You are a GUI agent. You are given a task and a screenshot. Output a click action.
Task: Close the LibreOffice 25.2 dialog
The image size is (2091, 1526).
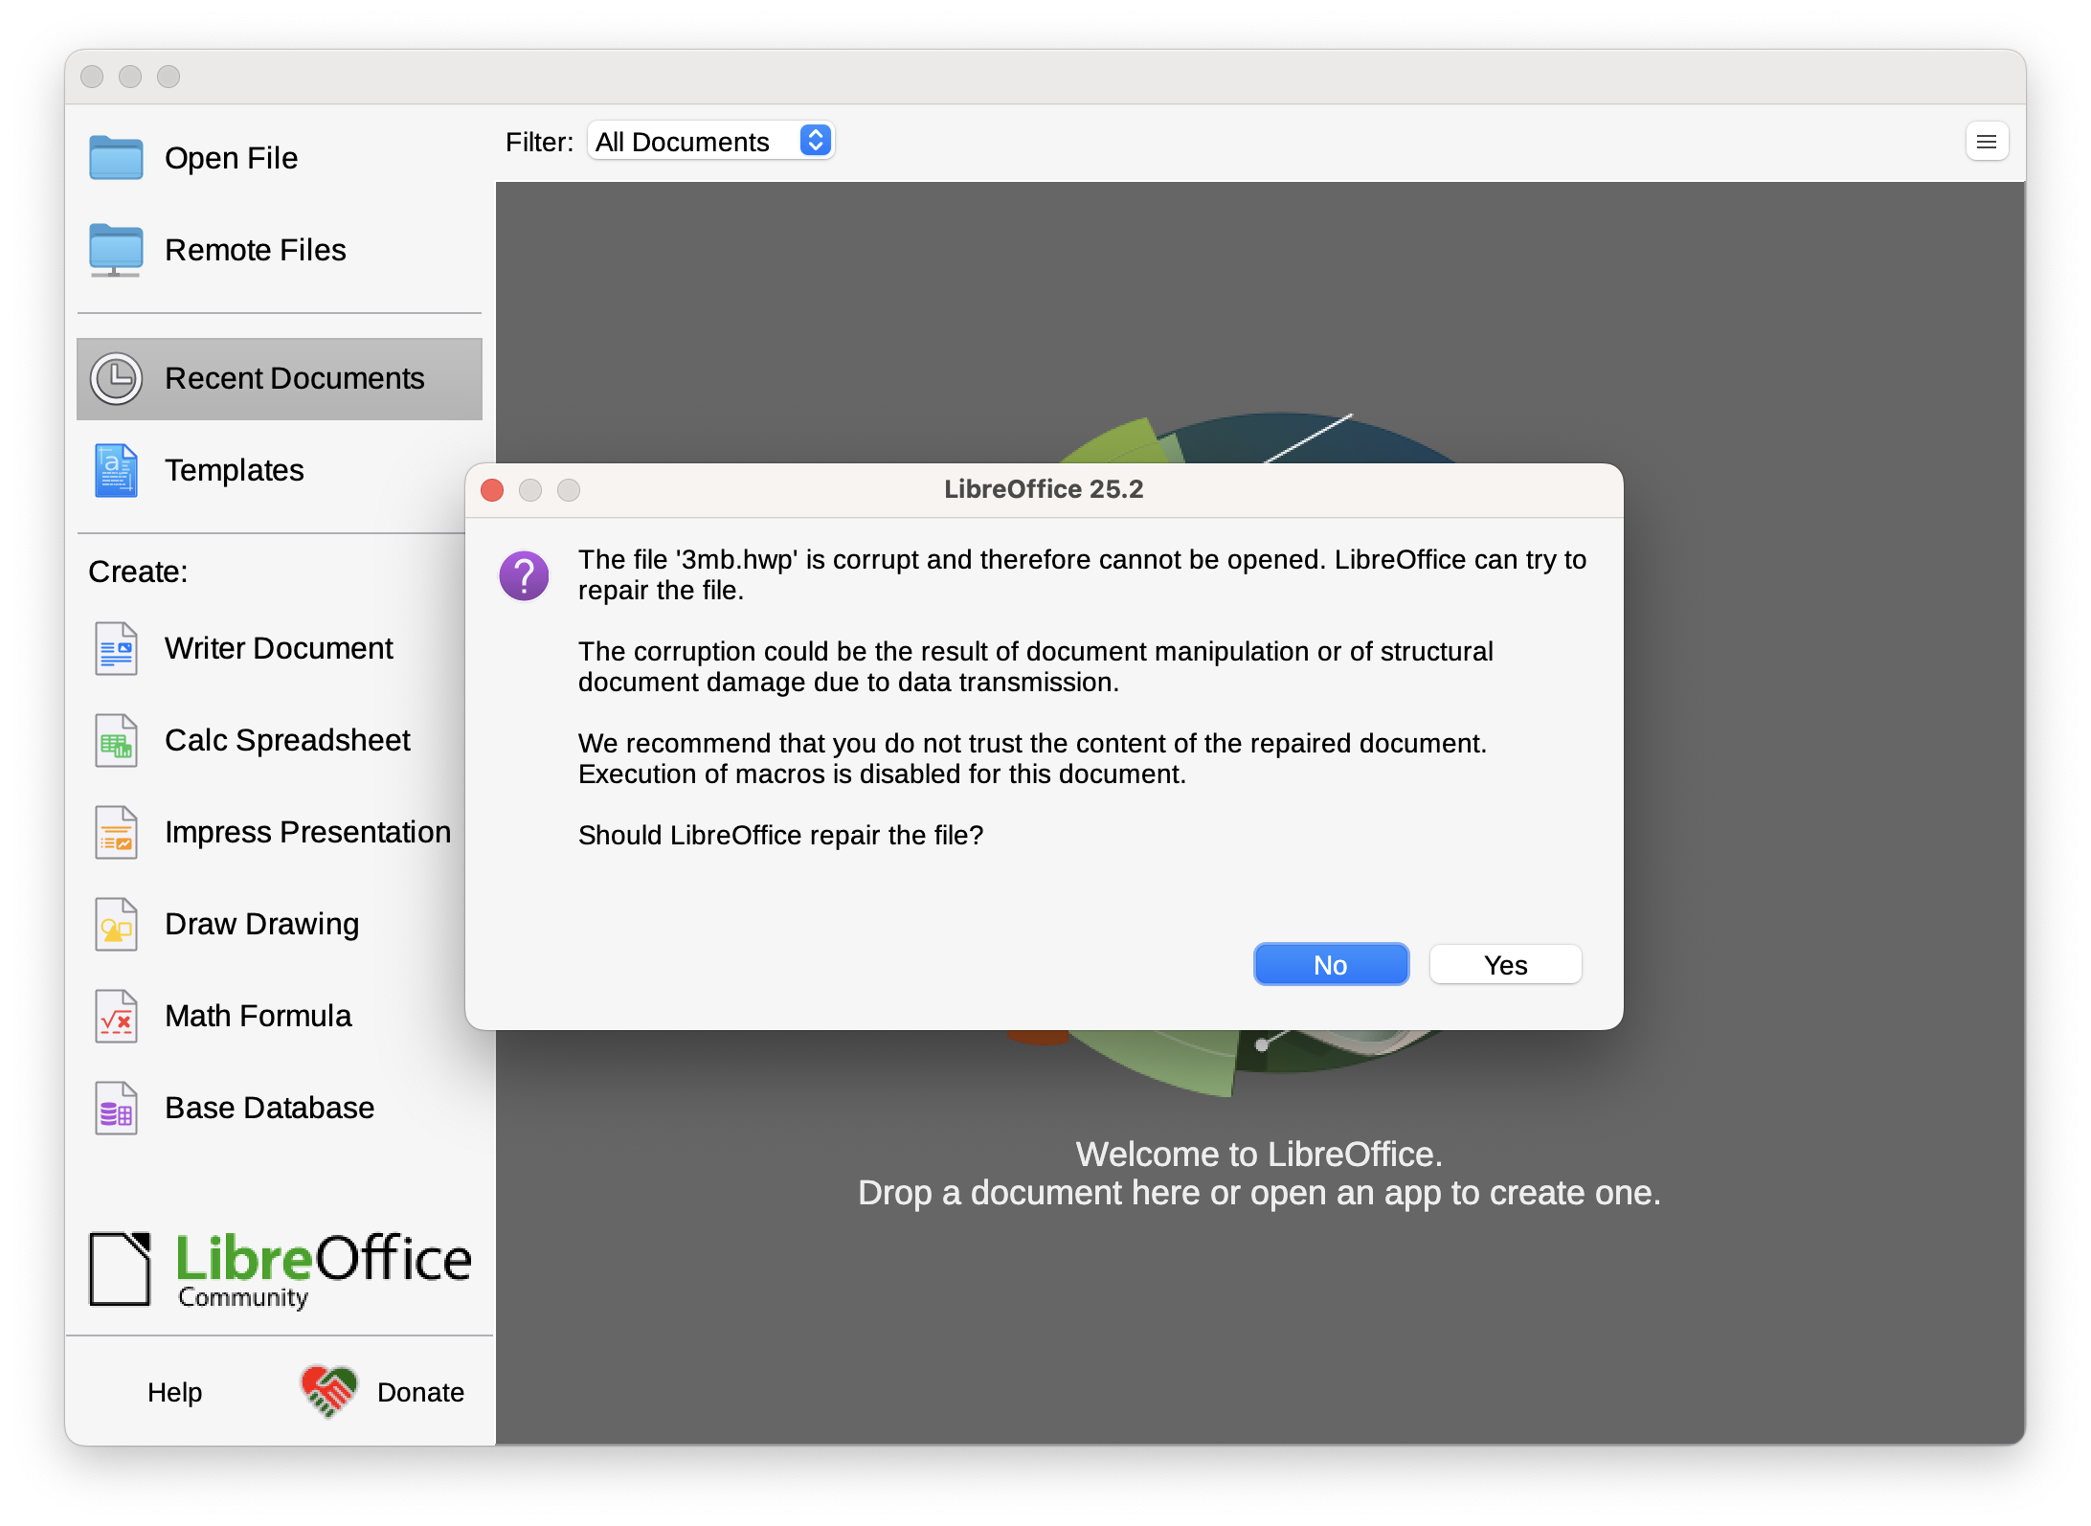492,490
